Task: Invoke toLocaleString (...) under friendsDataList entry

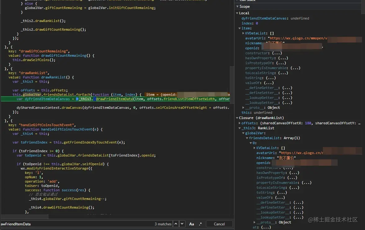Action: [x=294, y=188]
